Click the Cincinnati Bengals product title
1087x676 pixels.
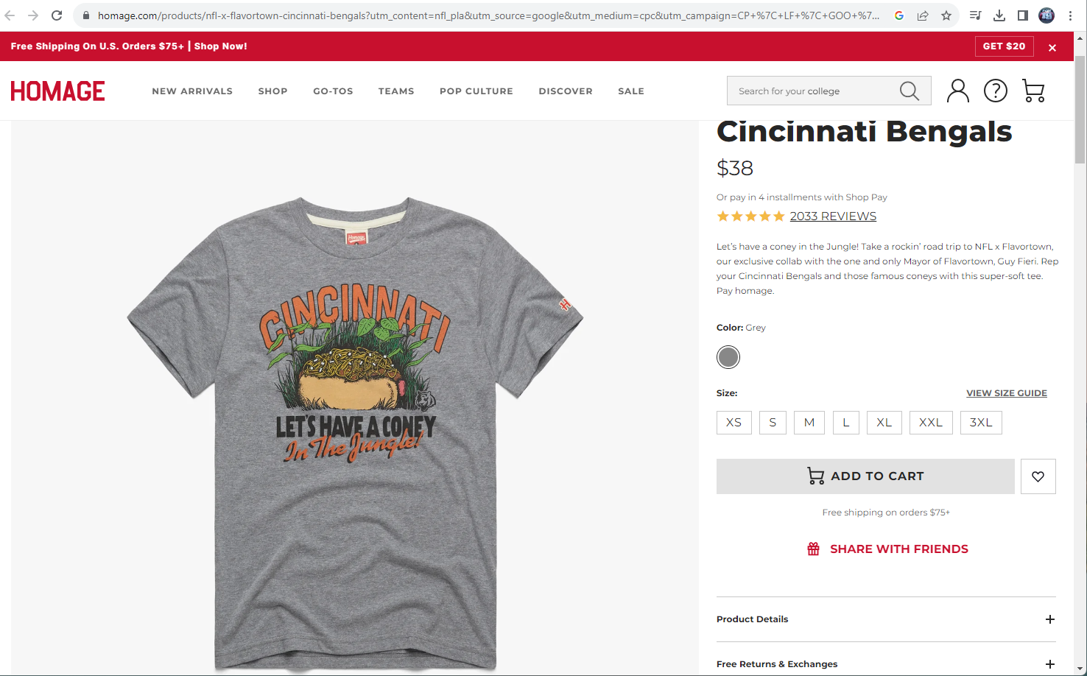point(865,132)
